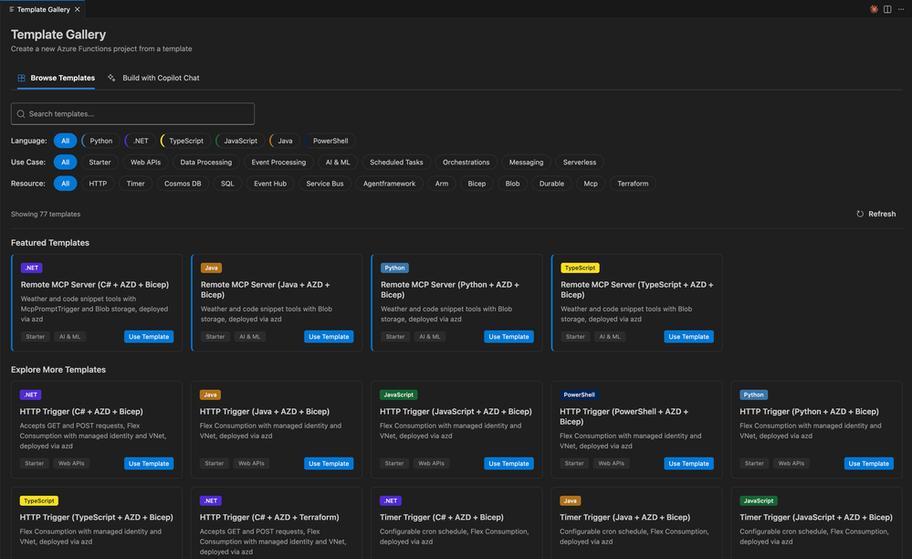Select All under Resource filter
The height and width of the screenshot is (559, 912).
coord(65,184)
